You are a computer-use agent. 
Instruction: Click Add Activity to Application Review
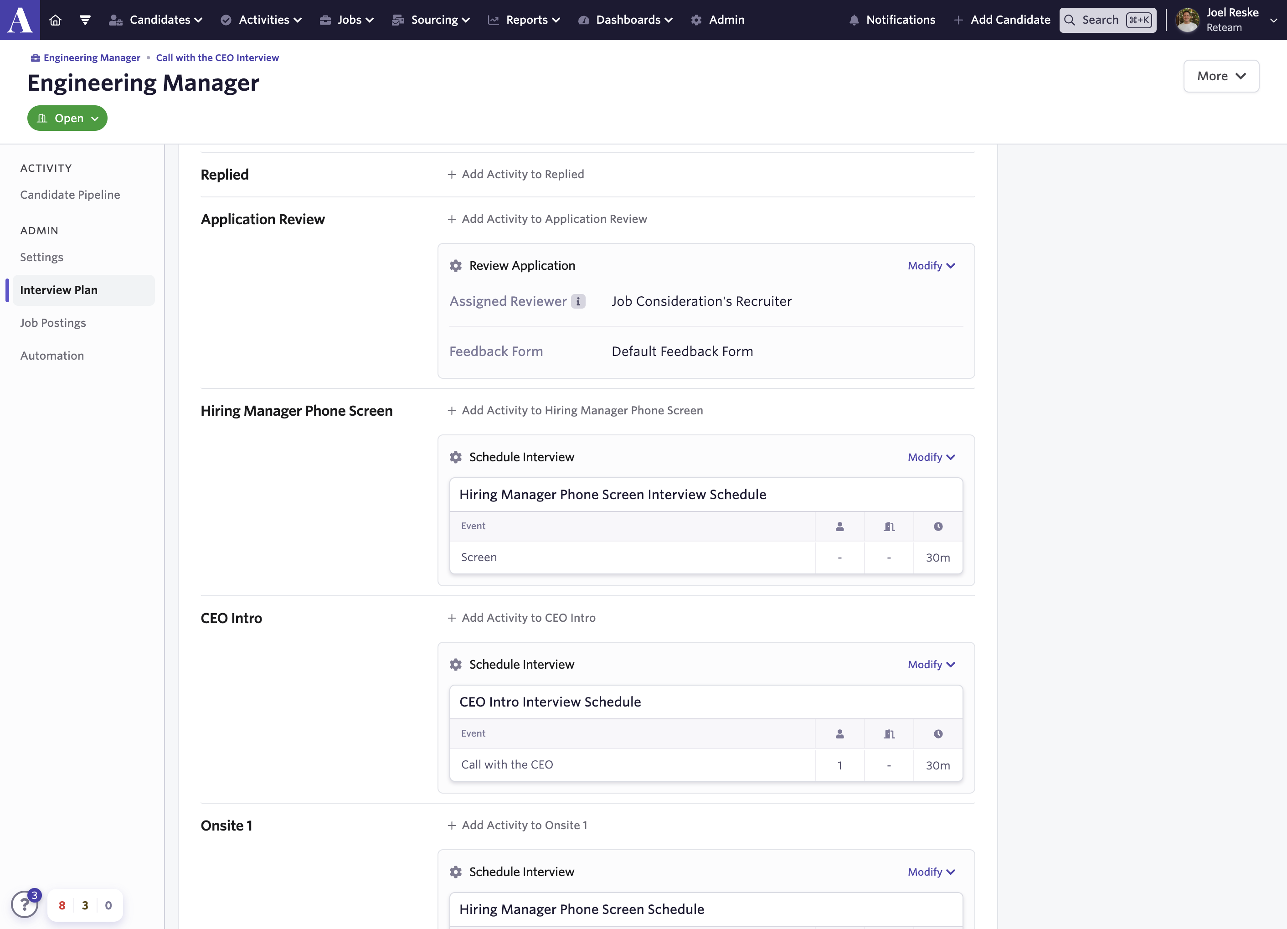547,219
